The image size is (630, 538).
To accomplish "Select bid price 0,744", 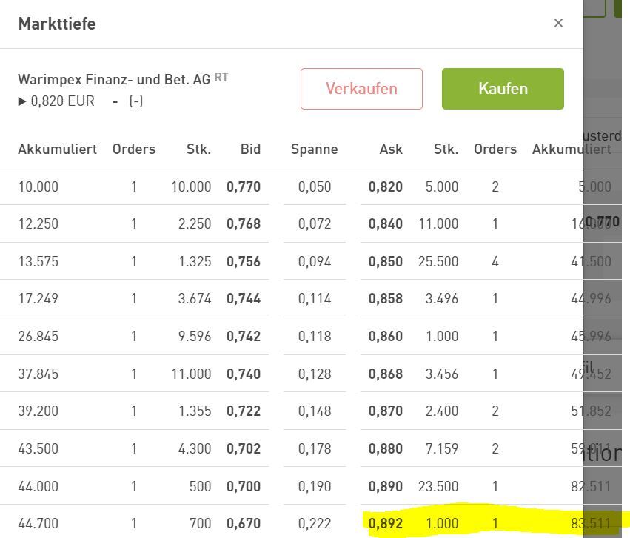I will click(244, 298).
